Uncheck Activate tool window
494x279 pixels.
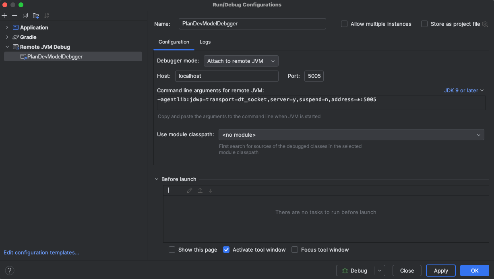(226, 250)
